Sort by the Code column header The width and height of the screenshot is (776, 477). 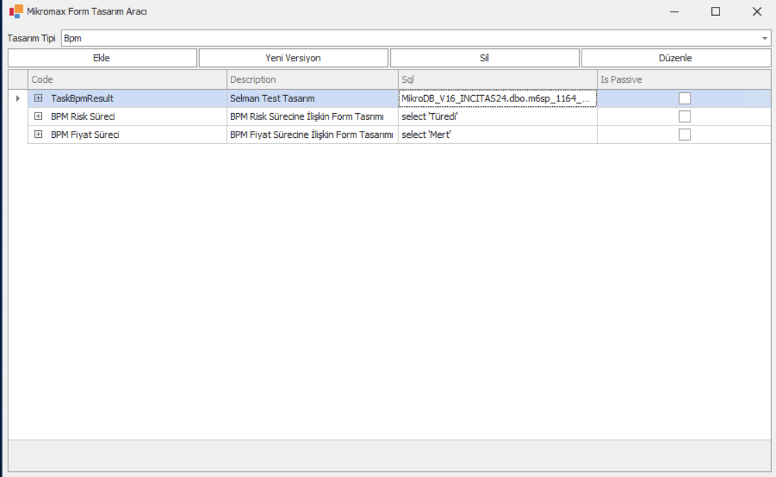(x=127, y=80)
